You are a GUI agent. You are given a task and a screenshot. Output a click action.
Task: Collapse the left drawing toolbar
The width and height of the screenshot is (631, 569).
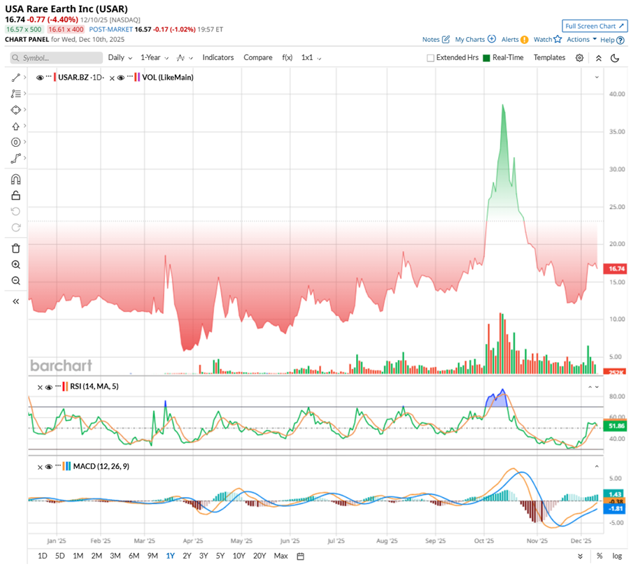point(15,301)
